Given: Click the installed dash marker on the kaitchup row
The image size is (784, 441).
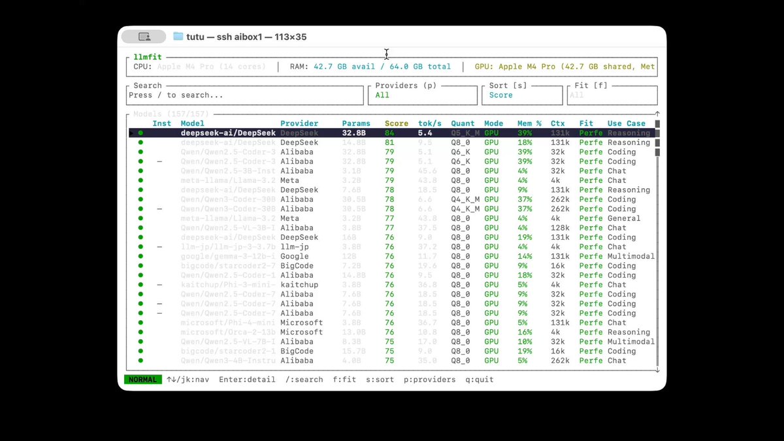Looking at the screenshot, I should coord(160,285).
